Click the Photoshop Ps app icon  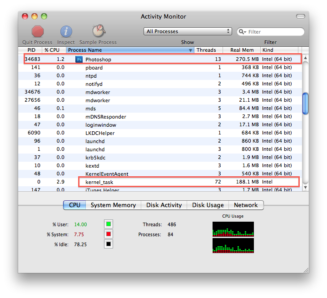(79, 60)
